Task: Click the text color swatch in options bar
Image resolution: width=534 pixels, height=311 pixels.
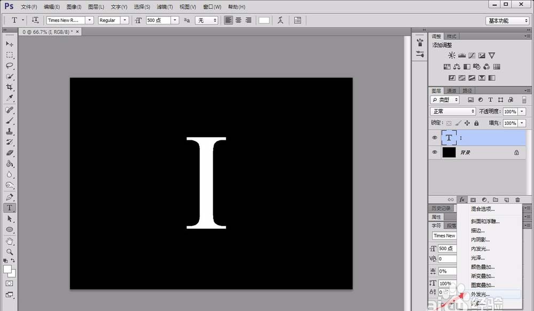Action: pyautogui.click(x=264, y=20)
